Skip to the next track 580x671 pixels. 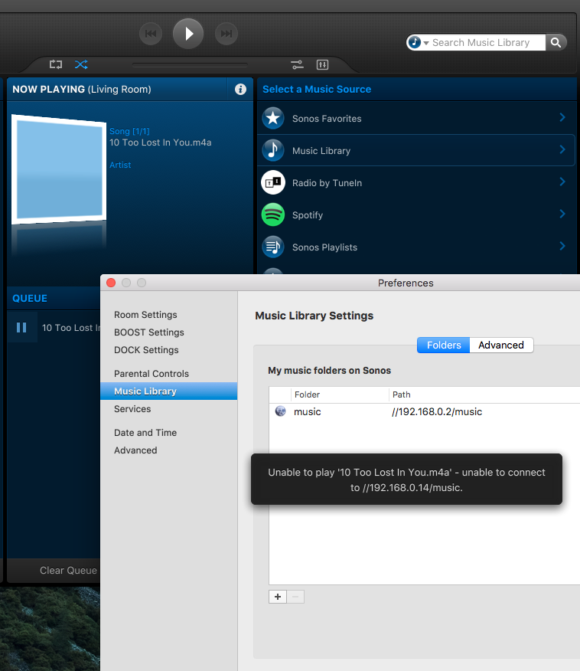click(x=226, y=34)
